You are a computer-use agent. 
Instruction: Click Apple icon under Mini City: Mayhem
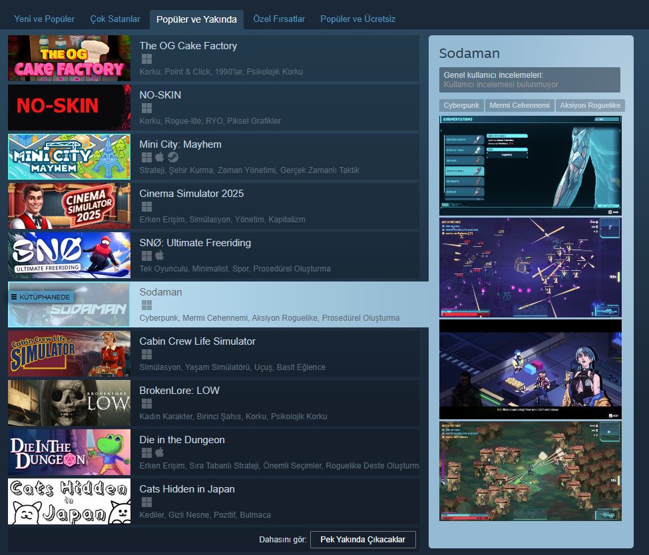[x=159, y=157]
